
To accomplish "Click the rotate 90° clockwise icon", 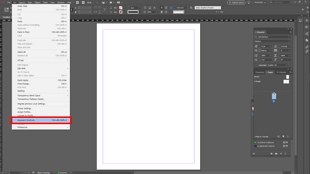I will click(x=95, y=8).
